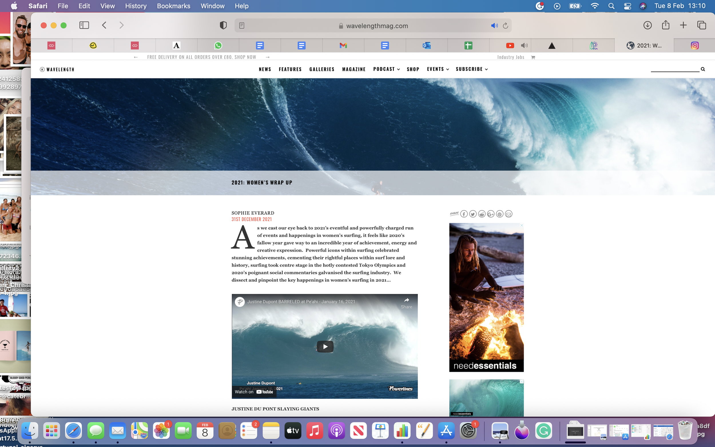Open the Galleries section
The height and width of the screenshot is (447, 715).
(x=321, y=69)
